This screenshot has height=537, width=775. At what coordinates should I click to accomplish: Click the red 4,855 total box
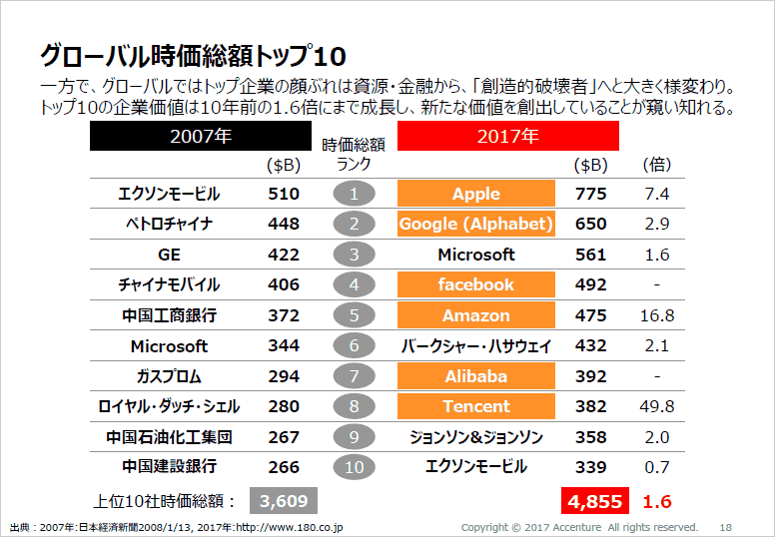click(595, 501)
